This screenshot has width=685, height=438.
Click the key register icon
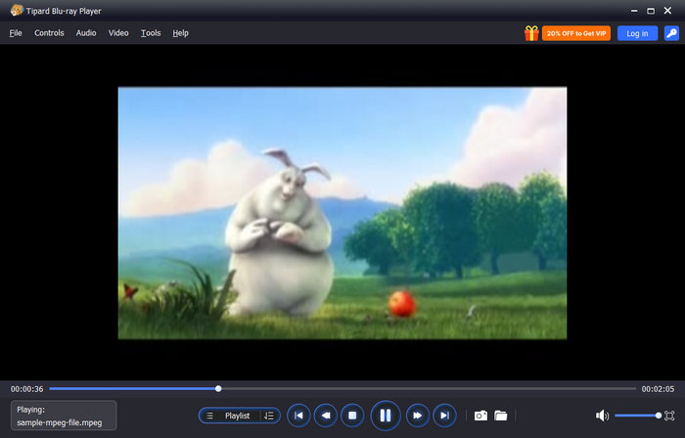(671, 33)
